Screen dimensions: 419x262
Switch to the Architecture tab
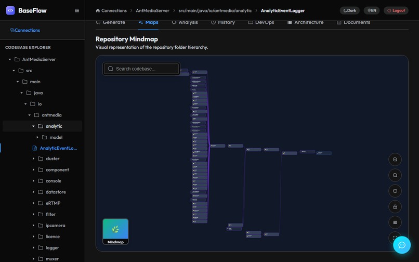coord(305,22)
